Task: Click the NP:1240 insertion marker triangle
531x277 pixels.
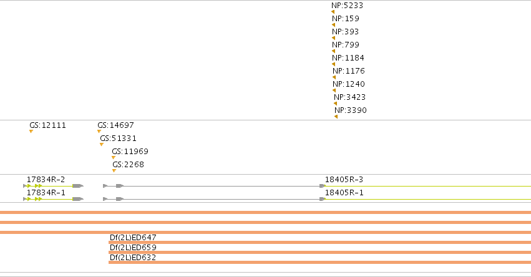Action: (334, 90)
